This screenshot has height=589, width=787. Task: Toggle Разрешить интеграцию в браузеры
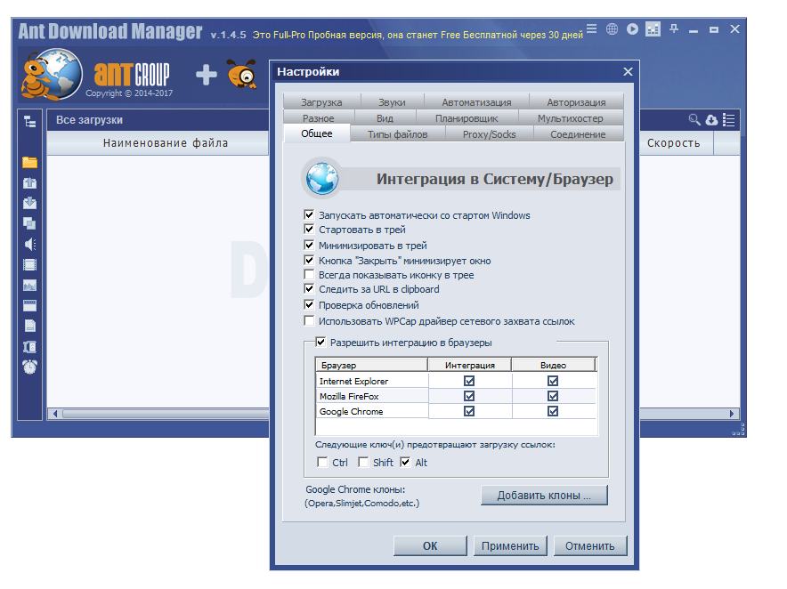pyautogui.click(x=320, y=343)
